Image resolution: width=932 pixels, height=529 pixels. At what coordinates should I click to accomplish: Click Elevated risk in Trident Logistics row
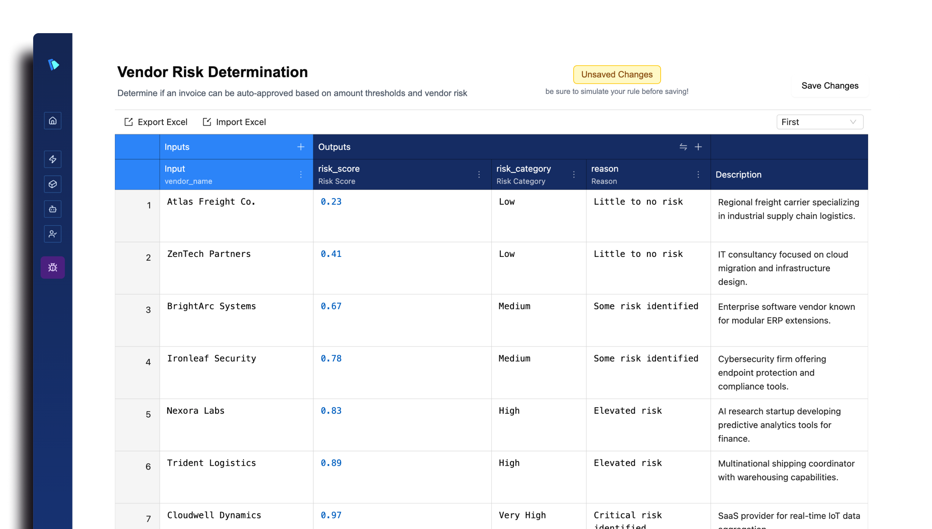(x=648, y=478)
